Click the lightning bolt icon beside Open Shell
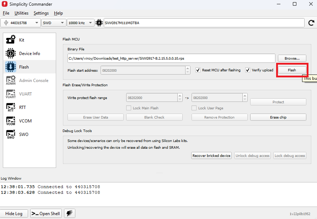Viewport: 317px width, 219px height. coord(70,213)
